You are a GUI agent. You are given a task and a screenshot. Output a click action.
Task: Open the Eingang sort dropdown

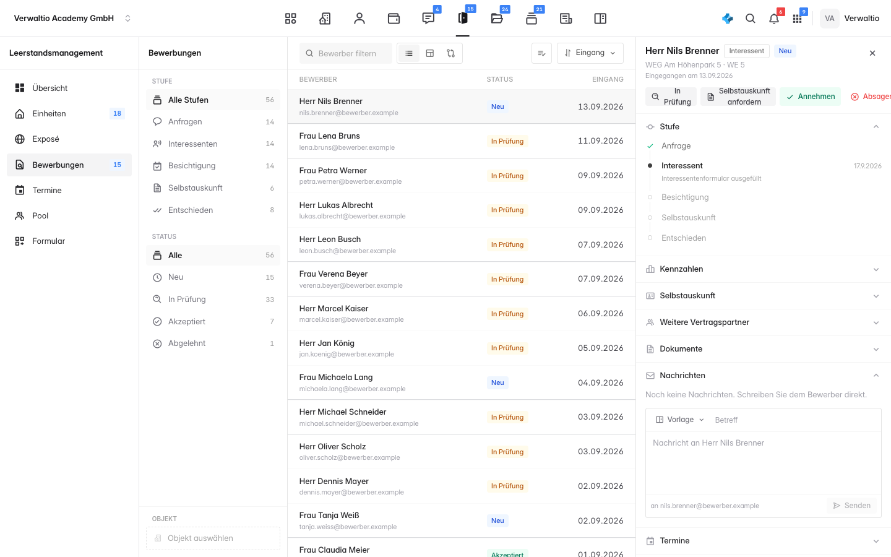(x=590, y=53)
